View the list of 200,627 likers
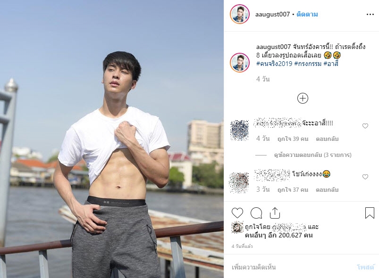Viewport: 379px width, 278px height. (x=278, y=235)
